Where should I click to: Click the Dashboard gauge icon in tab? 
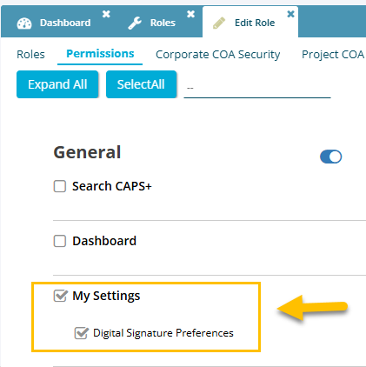click(x=24, y=23)
